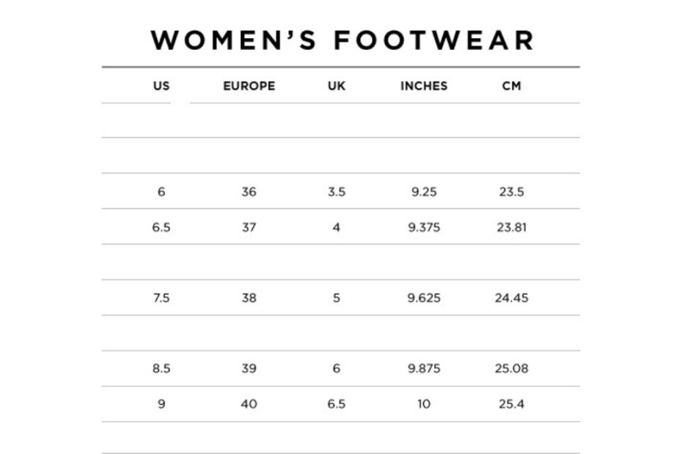682x454 pixels.
Task: Select US size 7.5 cell
Action: tap(161, 298)
